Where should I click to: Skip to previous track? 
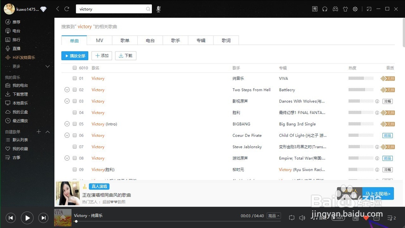coord(11,218)
